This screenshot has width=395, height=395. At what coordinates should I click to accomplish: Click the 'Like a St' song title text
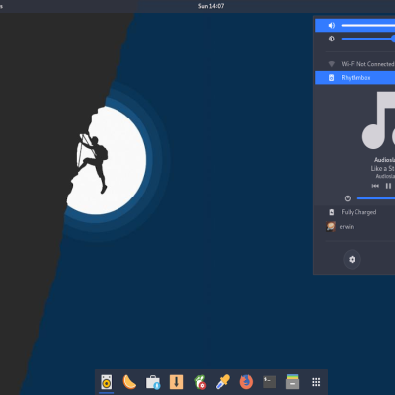pos(383,168)
